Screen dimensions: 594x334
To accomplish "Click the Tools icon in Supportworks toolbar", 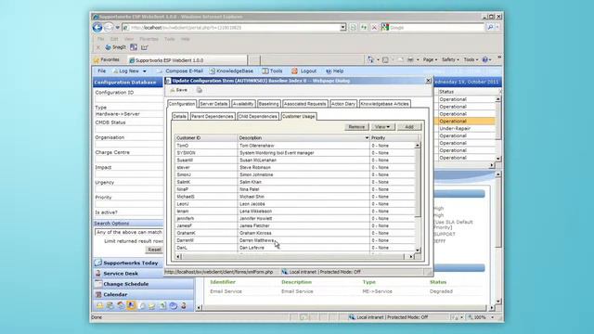I will (265, 71).
